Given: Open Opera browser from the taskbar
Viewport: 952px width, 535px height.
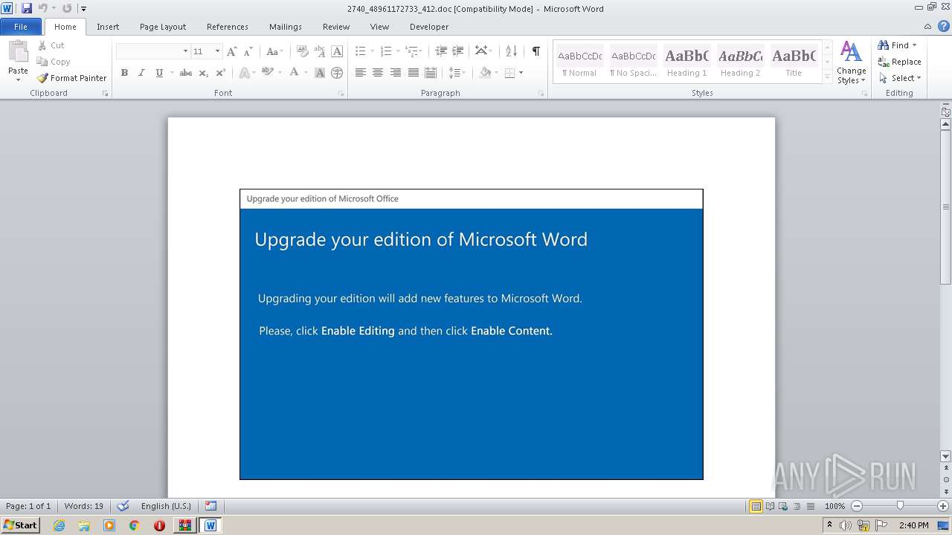Looking at the screenshot, I should click(159, 525).
